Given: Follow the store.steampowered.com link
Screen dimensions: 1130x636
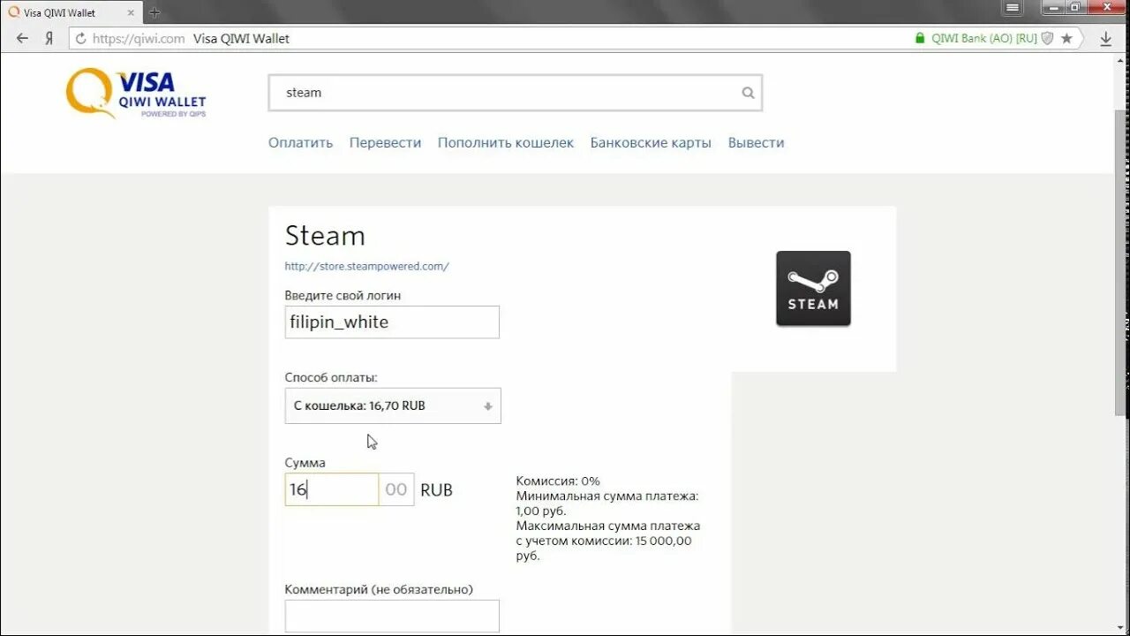Looking at the screenshot, I should point(366,266).
